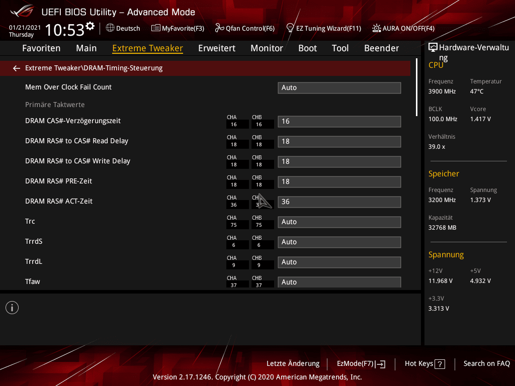Select DRAM RAS# to CAS# Read Delay label
Viewport: 515px width, 386px height.
pyautogui.click(x=76, y=141)
